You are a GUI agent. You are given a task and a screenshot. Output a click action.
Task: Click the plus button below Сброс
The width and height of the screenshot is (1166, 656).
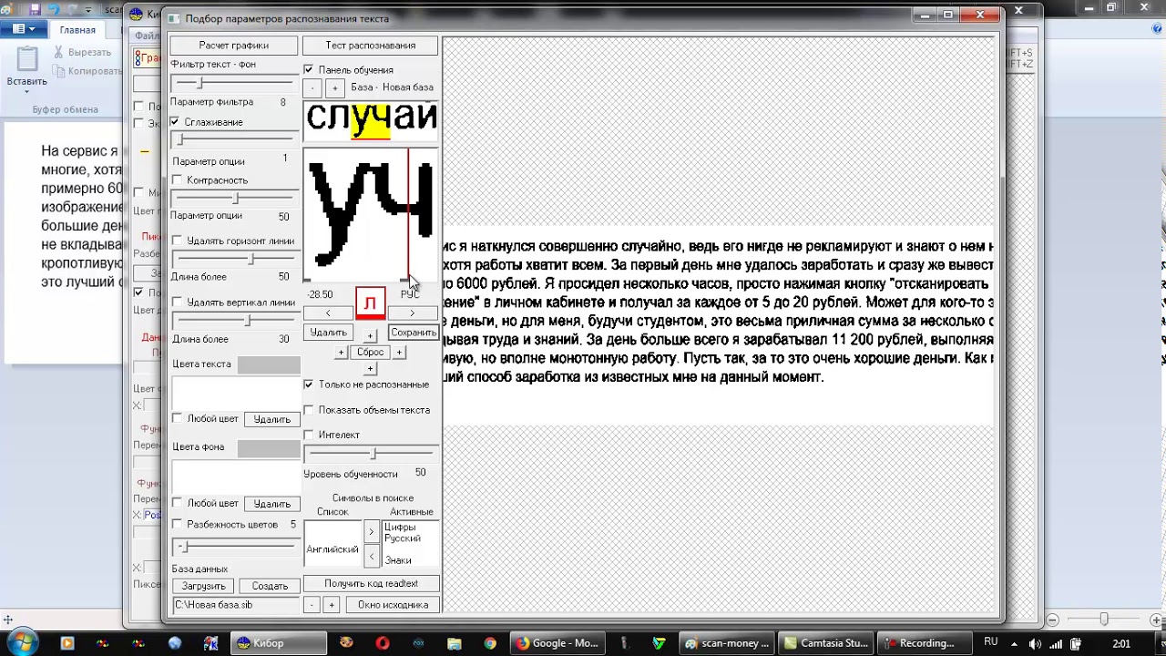(370, 368)
